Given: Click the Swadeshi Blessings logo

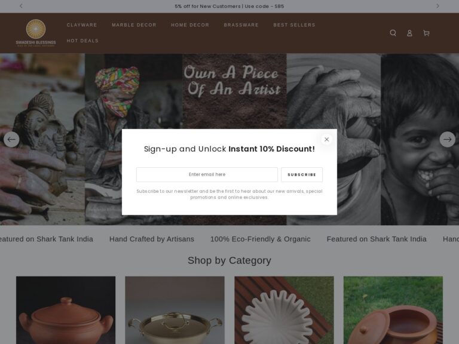Looking at the screenshot, I should pyautogui.click(x=36, y=33).
